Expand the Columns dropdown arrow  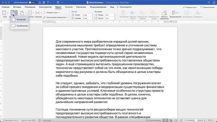[x=33, y=13]
